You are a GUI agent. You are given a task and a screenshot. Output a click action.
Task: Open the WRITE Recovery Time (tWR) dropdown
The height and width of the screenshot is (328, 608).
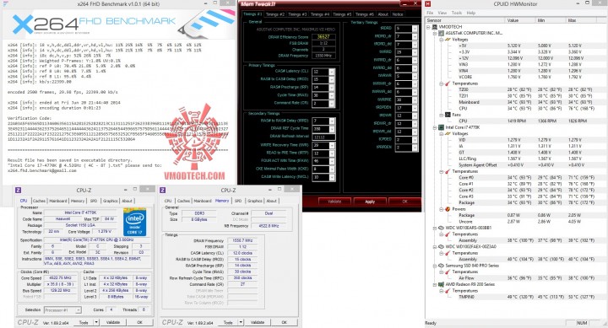point(332,145)
